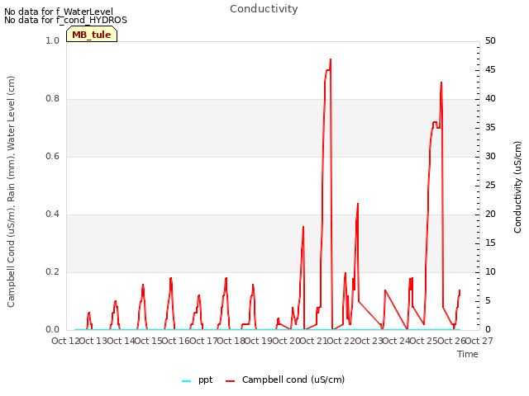Screen dimensions: 529x396
Task: Click the 0.2 left axis tick label
Action: point(52,271)
